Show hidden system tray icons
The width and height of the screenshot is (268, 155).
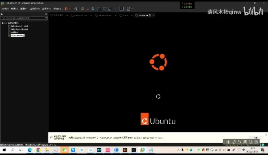pos(178,150)
